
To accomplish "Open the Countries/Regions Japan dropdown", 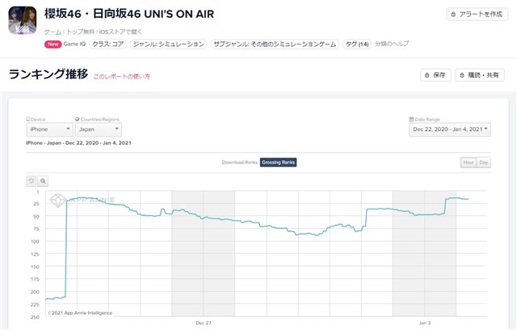I will coord(99,129).
